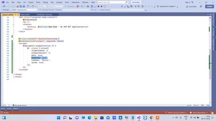Open File Explorer from taskbar
Screen dimensions: 216x121
[96, 118]
